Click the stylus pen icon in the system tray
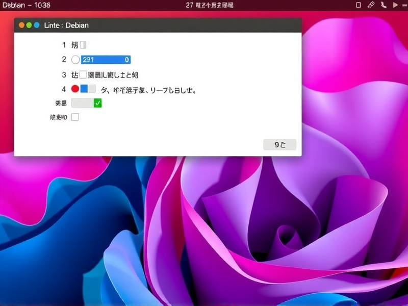Screen dimensions: 408x306 [371, 5]
